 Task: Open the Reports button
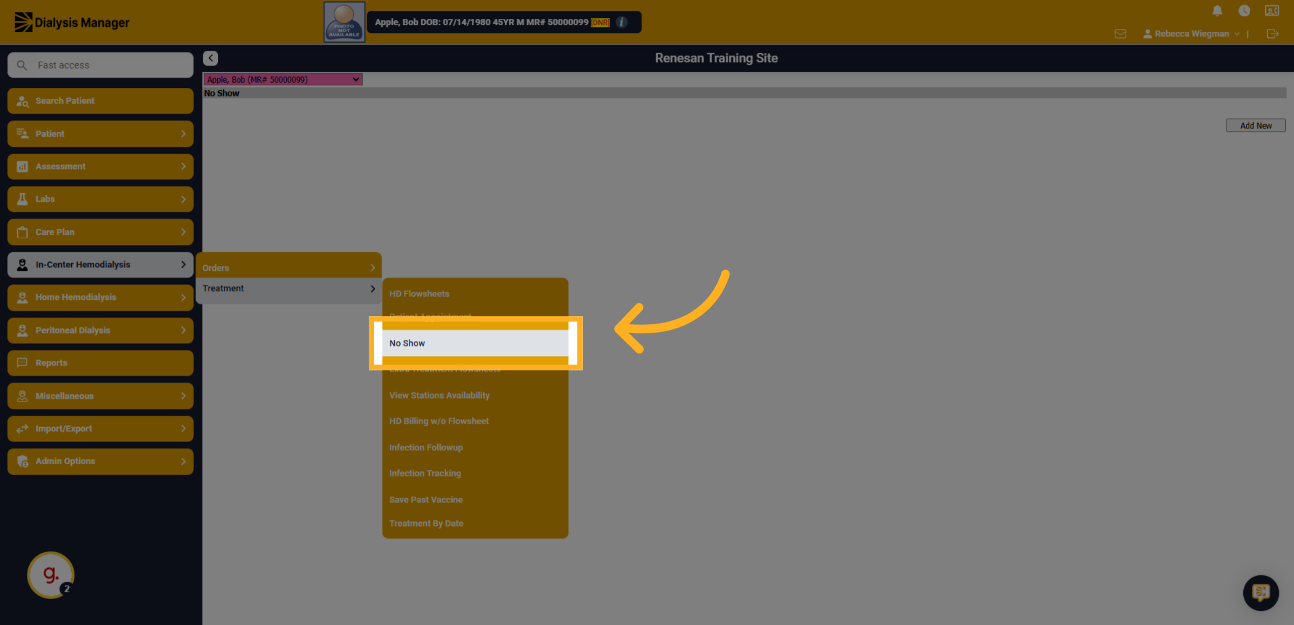[100, 363]
